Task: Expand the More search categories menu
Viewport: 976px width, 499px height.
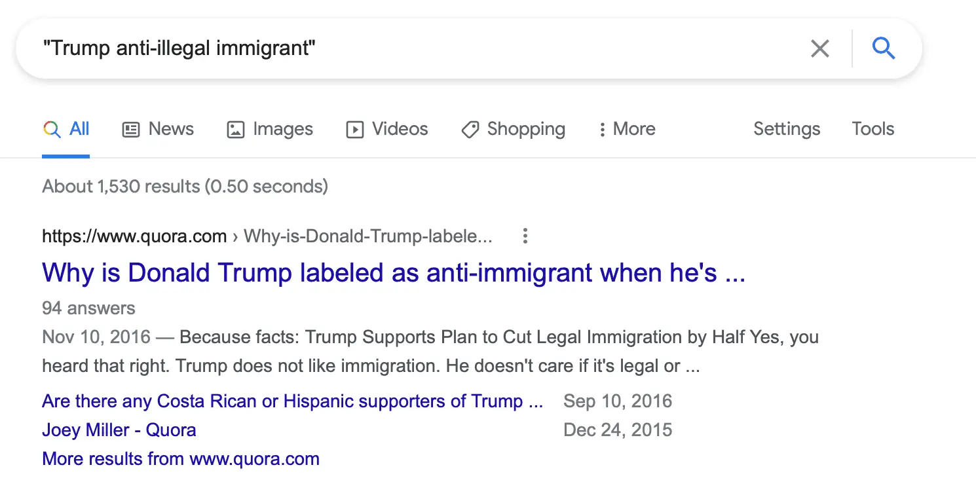Action: pos(627,129)
